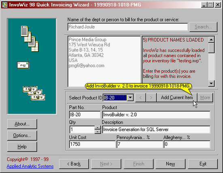Screen dimensions: 223x173
Task: Open the Select Product ID dropdown arrow
Action: [x=130, y=98]
